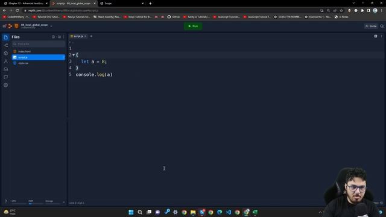386x217 pixels.
Task: Open a new browser tab
Action: 150,4
